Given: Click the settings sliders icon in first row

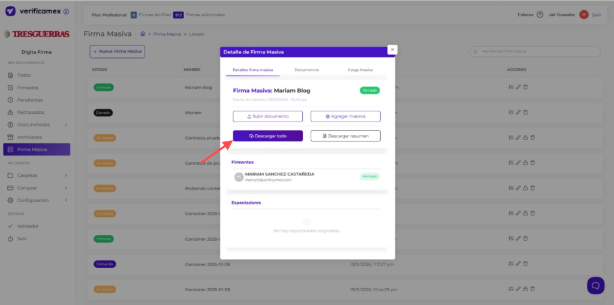Looking at the screenshot, I should [511, 87].
